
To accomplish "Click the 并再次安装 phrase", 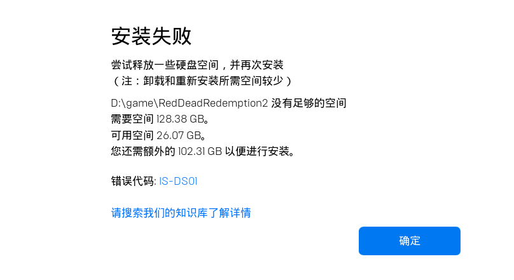I will click(256, 65).
